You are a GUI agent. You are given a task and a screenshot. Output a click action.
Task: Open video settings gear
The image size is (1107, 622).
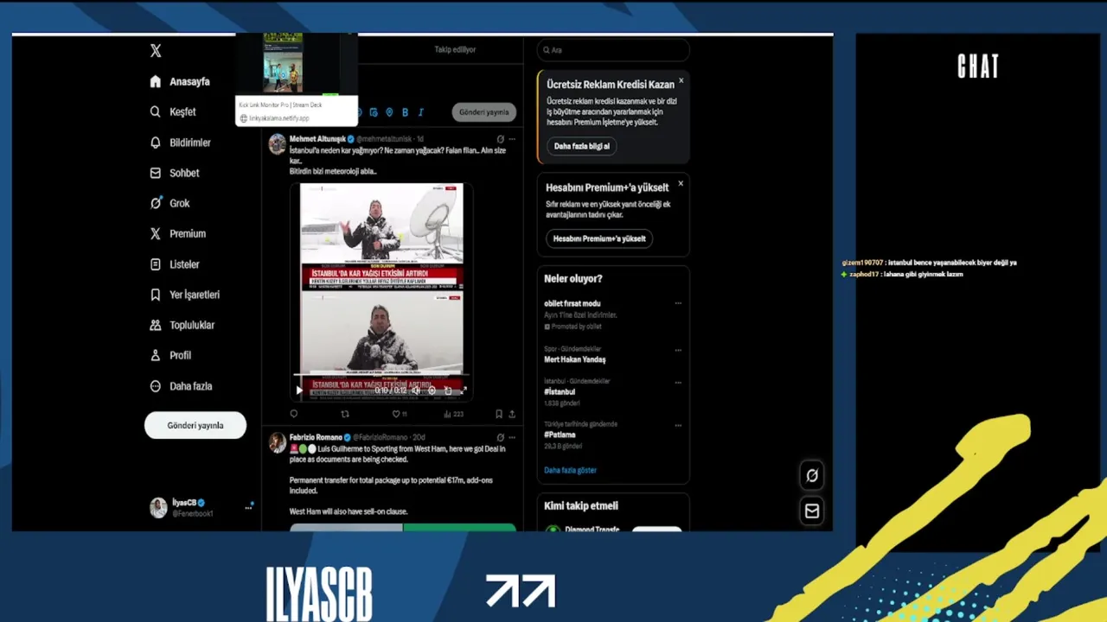point(432,390)
